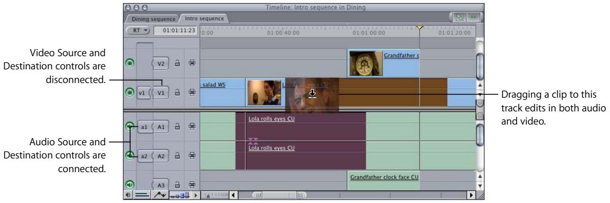Lock the A2 track
This screenshot has height=203, width=610.
[178, 155]
